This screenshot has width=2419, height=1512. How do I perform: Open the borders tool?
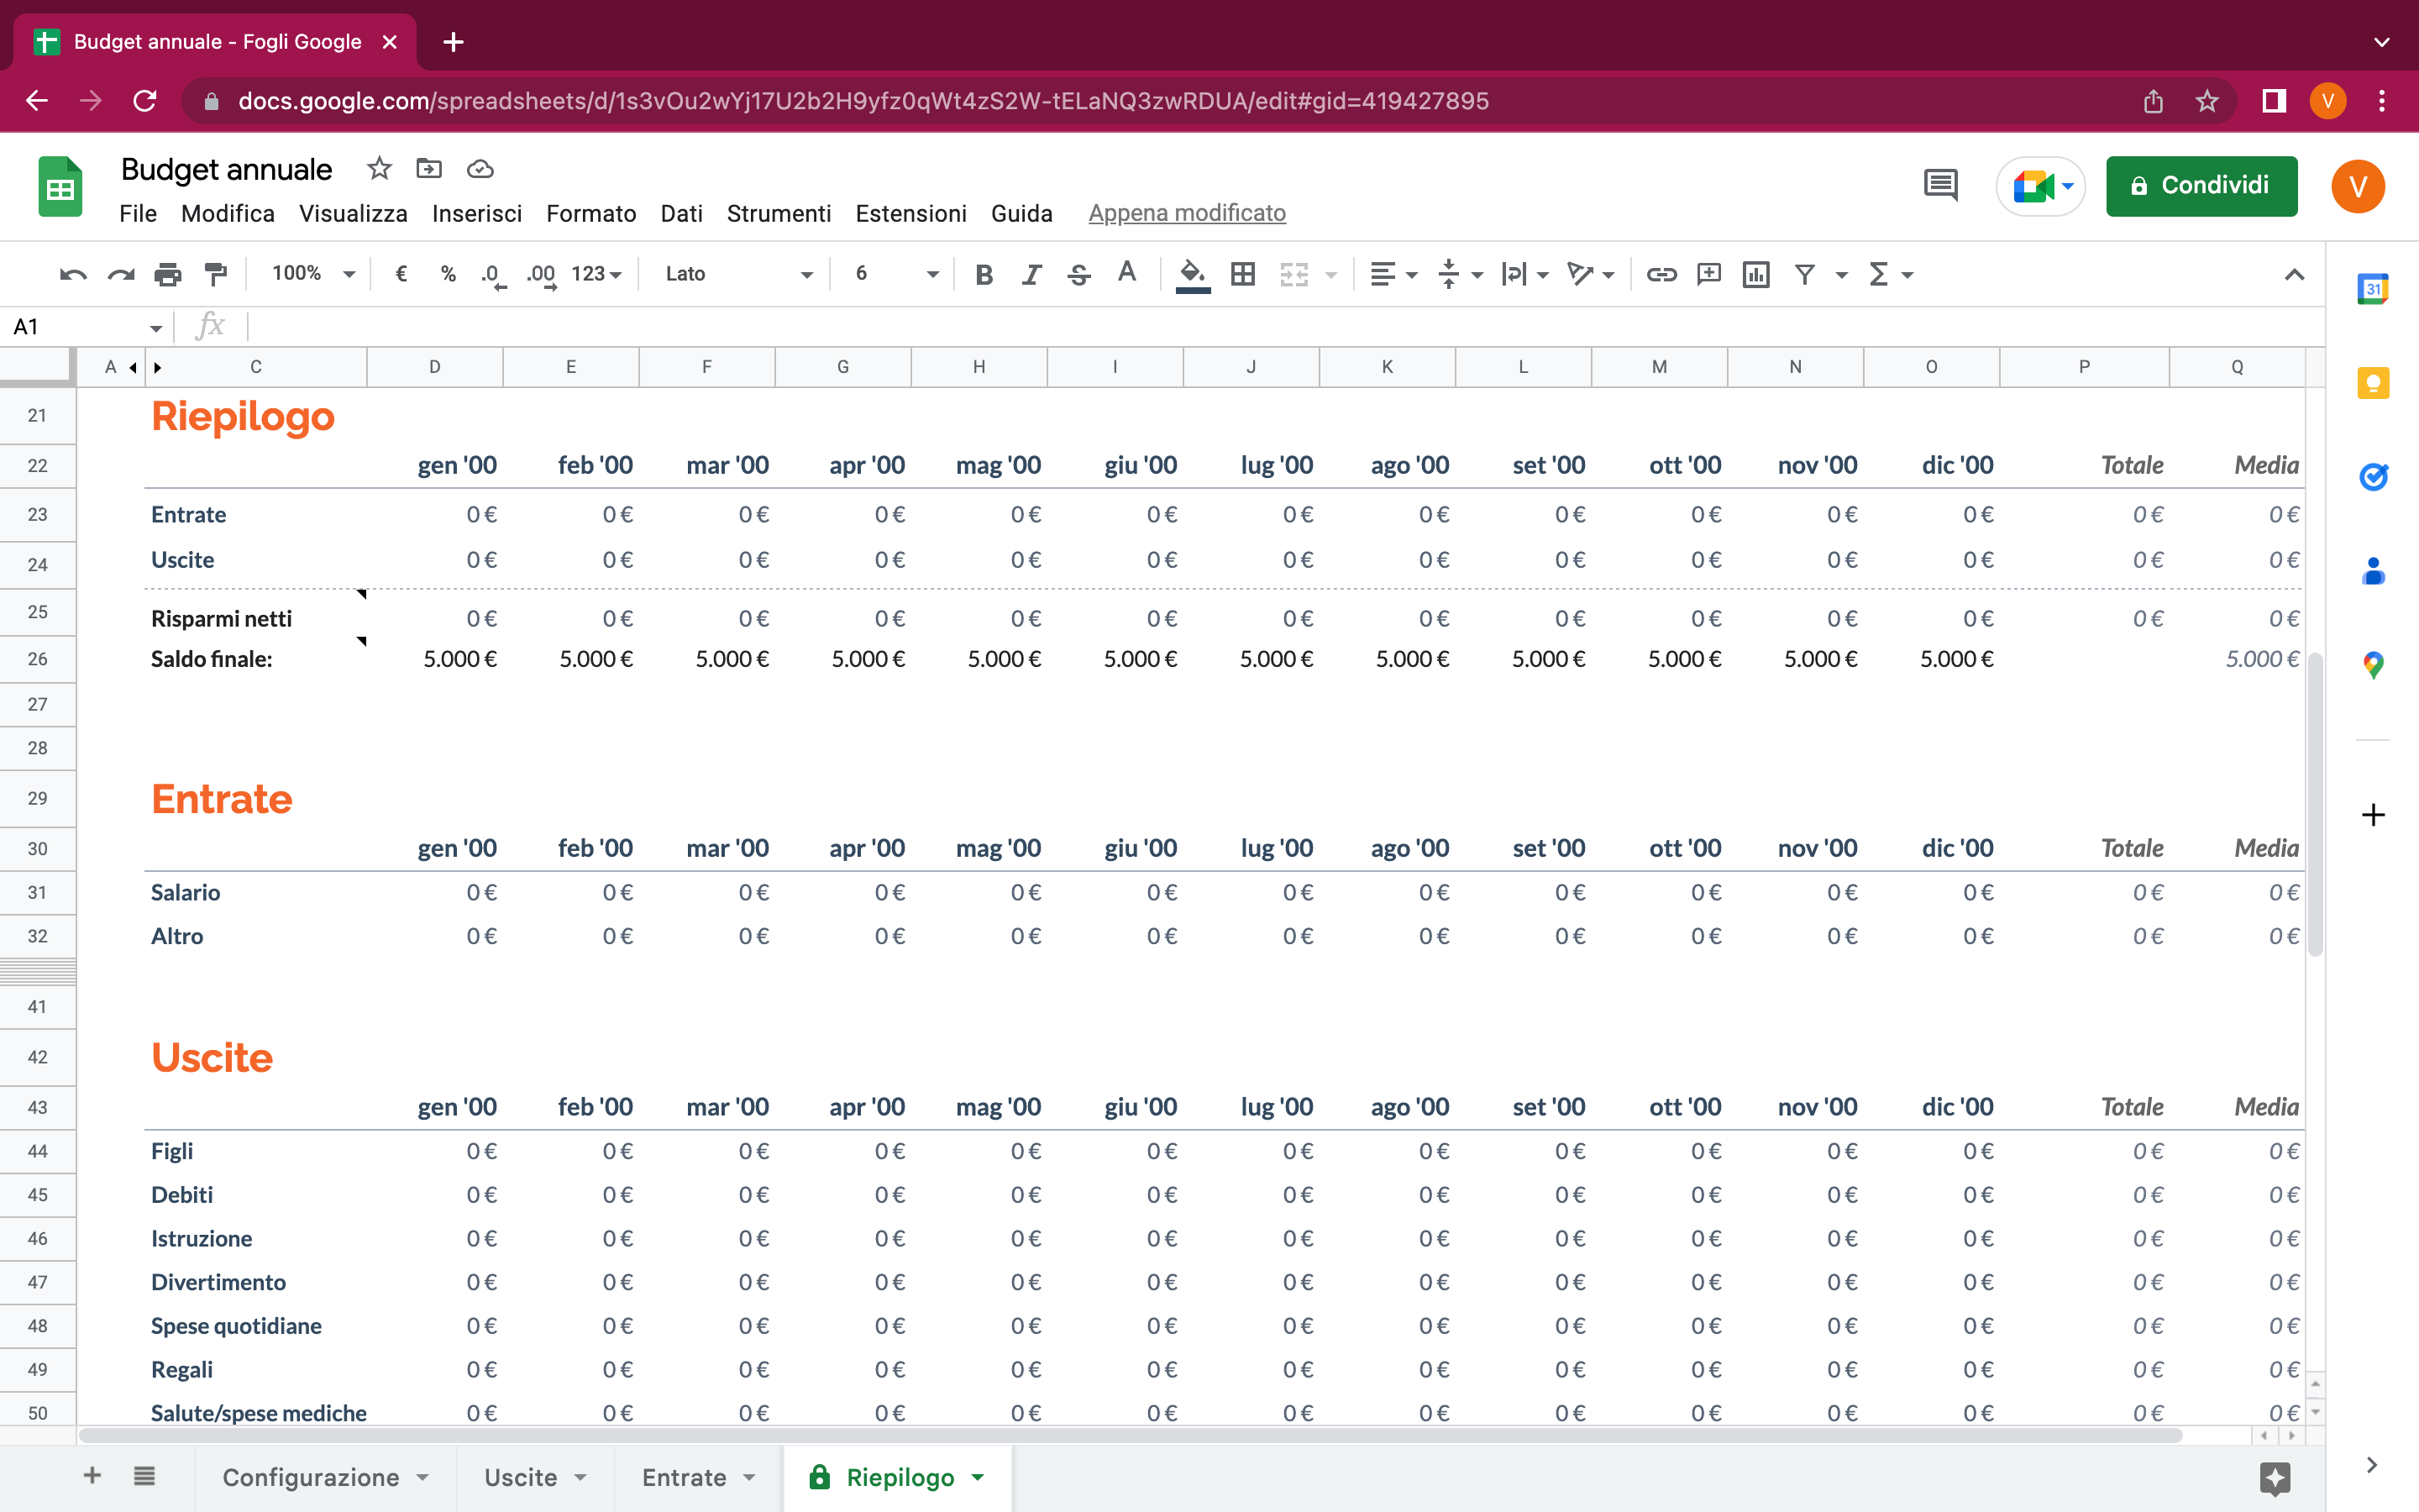[1242, 274]
